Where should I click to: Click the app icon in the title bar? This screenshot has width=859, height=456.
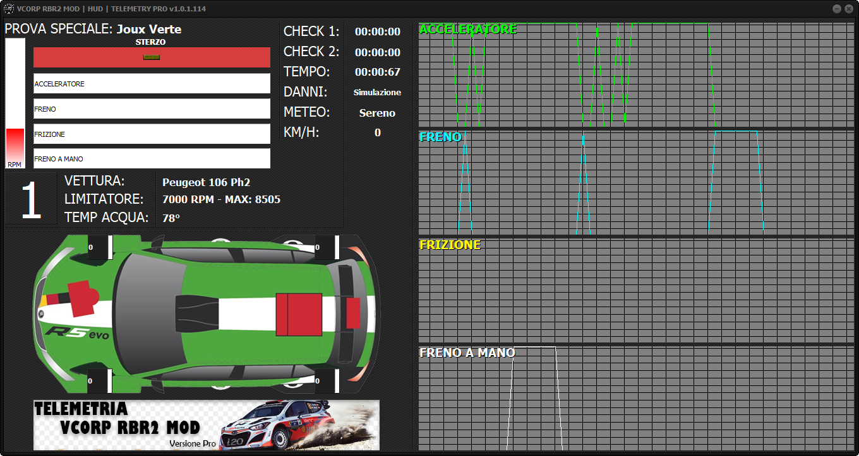[9, 9]
